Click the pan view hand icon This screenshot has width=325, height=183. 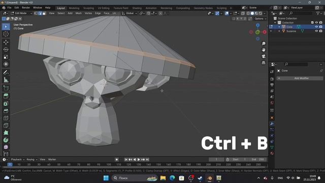pyautogui.click(x=264, y=50)
